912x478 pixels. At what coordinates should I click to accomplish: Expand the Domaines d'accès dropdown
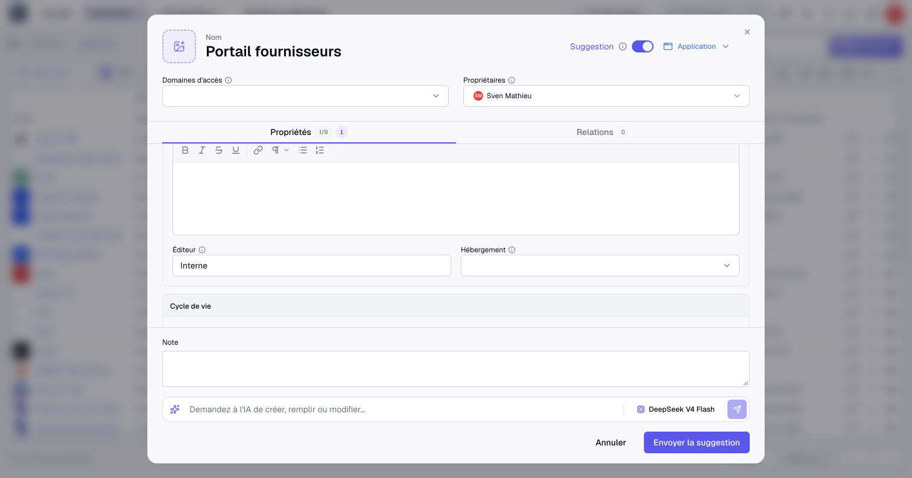point(305,96)
